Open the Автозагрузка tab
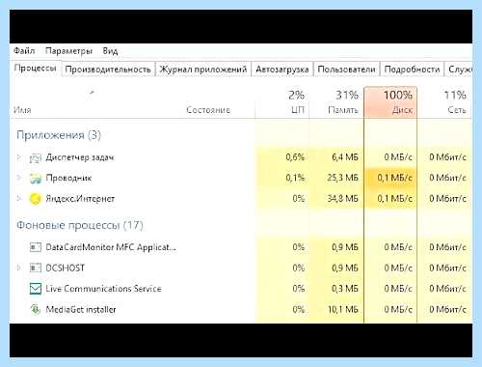The height and width of the screenshot is (367, 482). pyautogui.click(x=282, y=70)
